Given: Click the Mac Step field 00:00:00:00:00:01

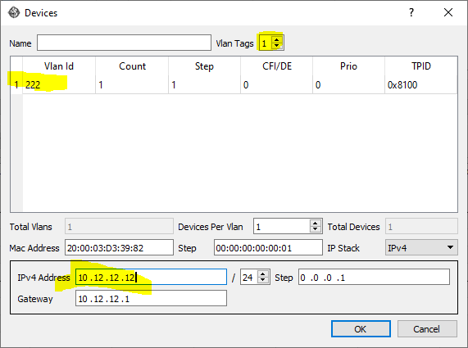Looking at the screenshot, I should (268, 247).
